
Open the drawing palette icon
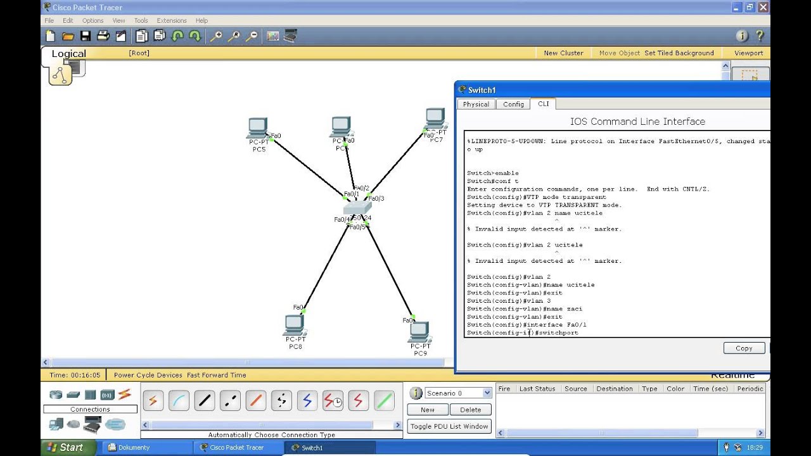(273, 36)
